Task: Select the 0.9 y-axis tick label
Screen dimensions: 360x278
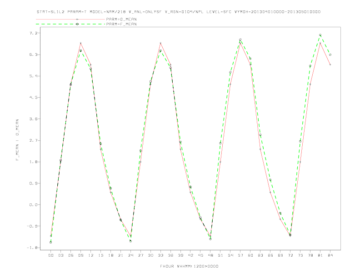Action: coord(33,183)
